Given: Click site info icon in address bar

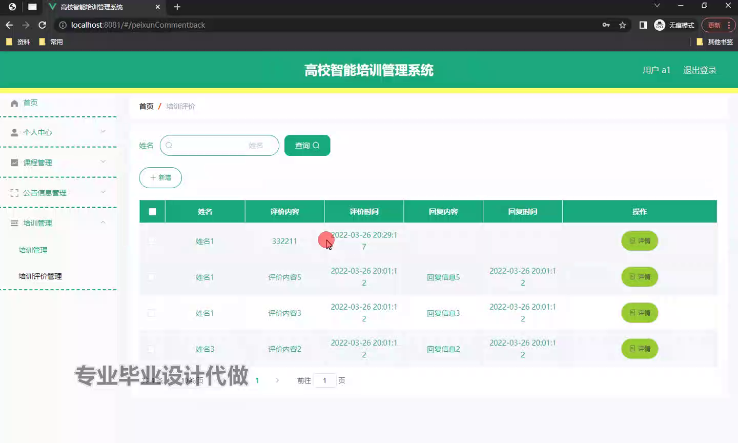Looking at the screenshot, I should tap(63, 25).
